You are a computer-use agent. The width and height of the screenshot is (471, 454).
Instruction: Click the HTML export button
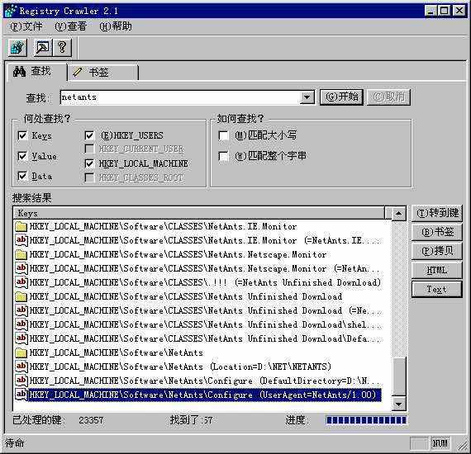(436, 270)
